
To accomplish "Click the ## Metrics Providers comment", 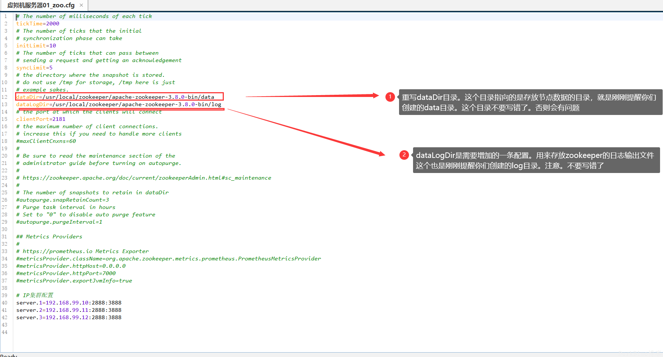I will point(49,237).
